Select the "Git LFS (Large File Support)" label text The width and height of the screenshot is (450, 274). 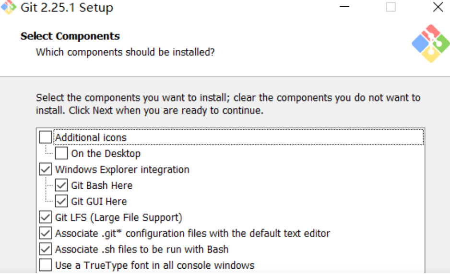(118, 217)
